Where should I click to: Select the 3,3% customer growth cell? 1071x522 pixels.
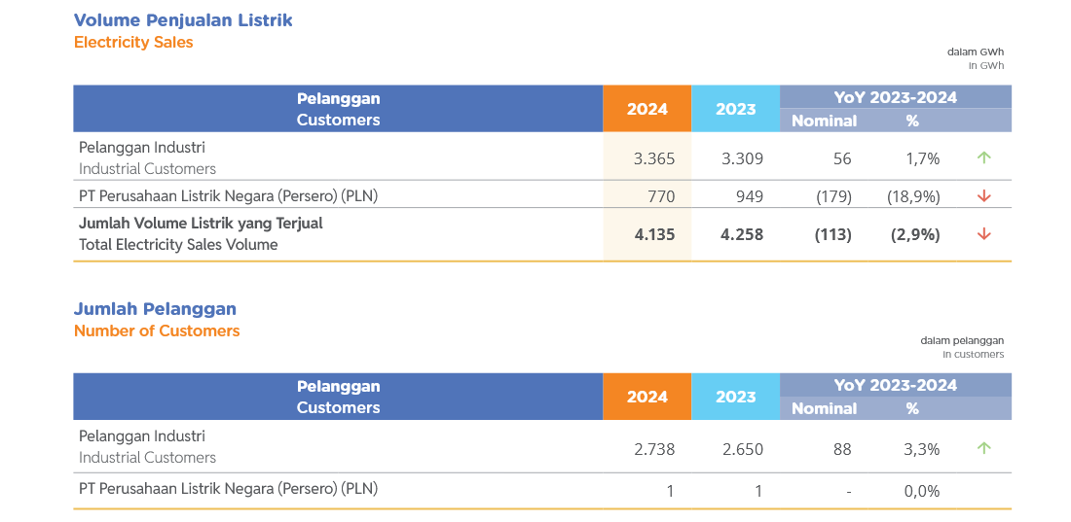coord(921,449)
